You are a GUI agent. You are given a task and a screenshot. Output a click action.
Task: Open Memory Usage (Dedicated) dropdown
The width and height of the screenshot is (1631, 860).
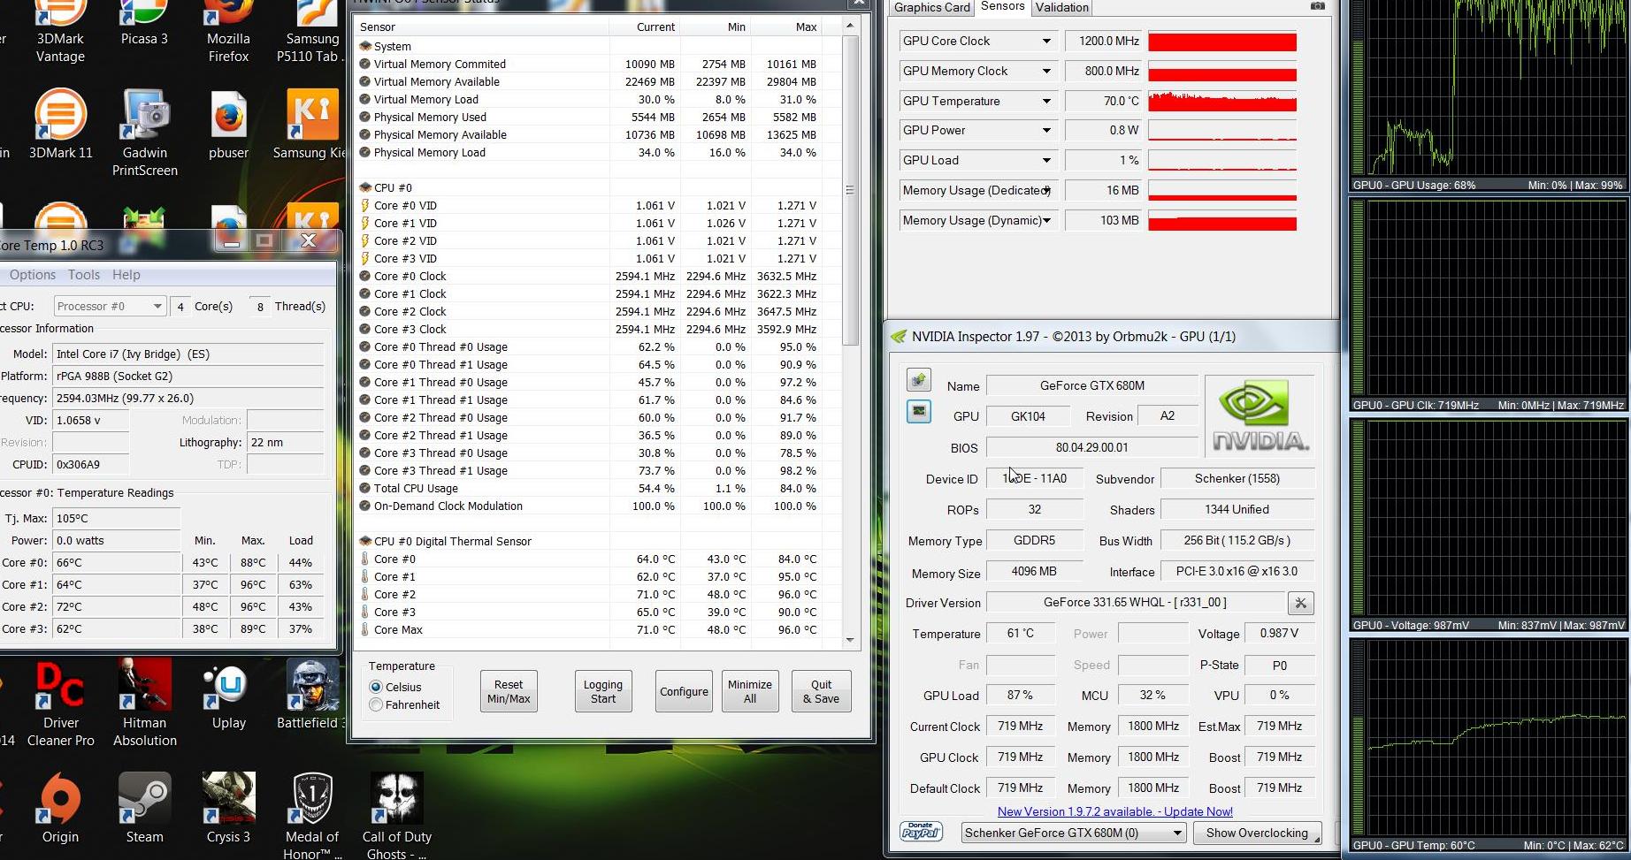[x=1046, y=190]
